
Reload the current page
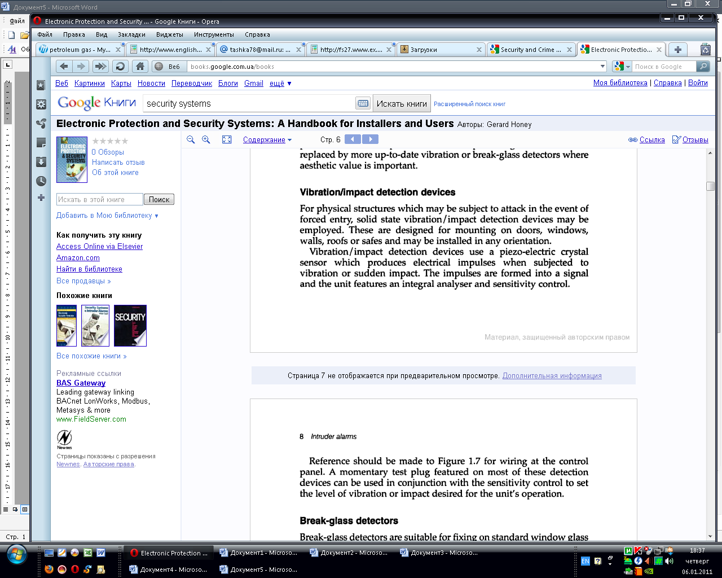[x=120, y=67]
